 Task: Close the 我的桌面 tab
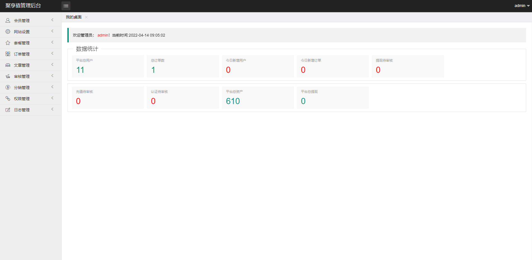click(86, 17)
